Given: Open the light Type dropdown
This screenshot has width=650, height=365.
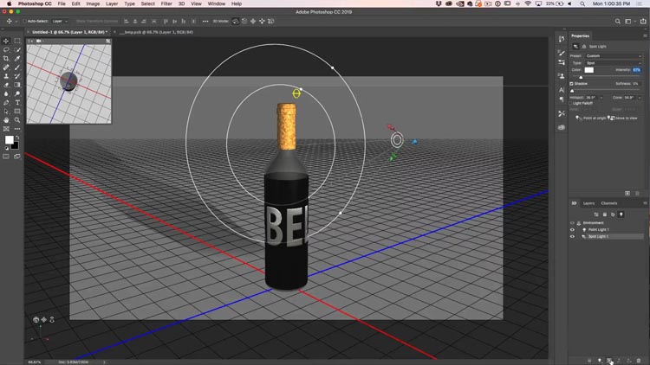Looking at the screenshot, I should click(x=614, y=63).
